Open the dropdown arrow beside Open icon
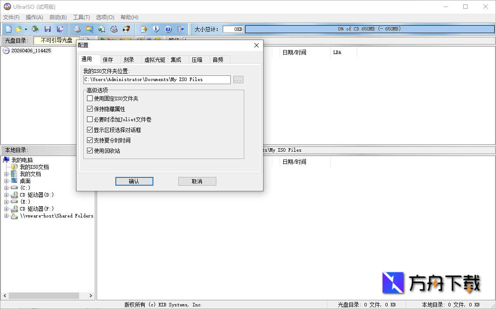The image size is (496, 309). click(x=25, y=29)
